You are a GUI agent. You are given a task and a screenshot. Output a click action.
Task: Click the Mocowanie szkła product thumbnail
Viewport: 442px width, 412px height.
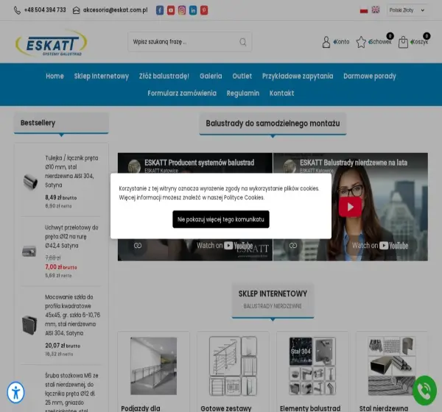(29, 325)
